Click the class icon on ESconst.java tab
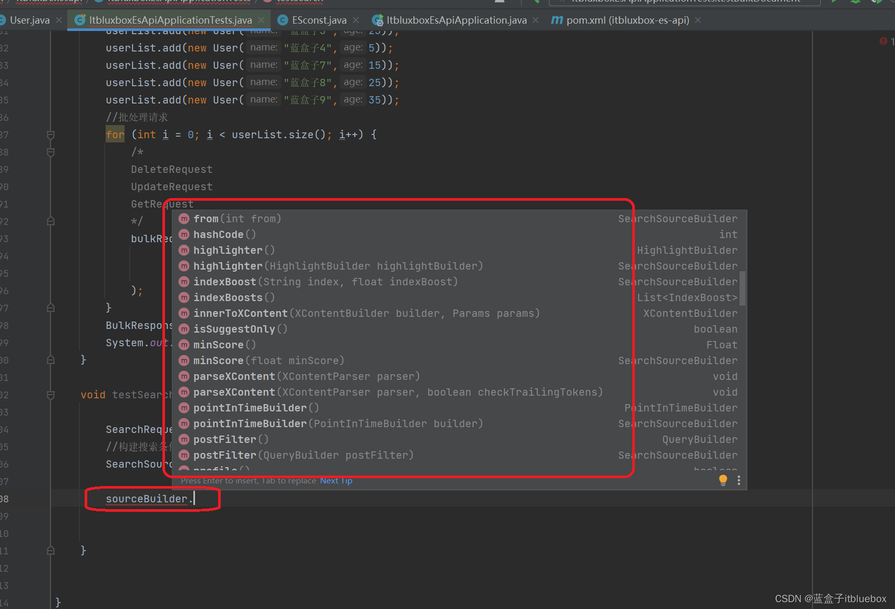The width and height of the screenshot is (895, 609). (x=283, y=20)
